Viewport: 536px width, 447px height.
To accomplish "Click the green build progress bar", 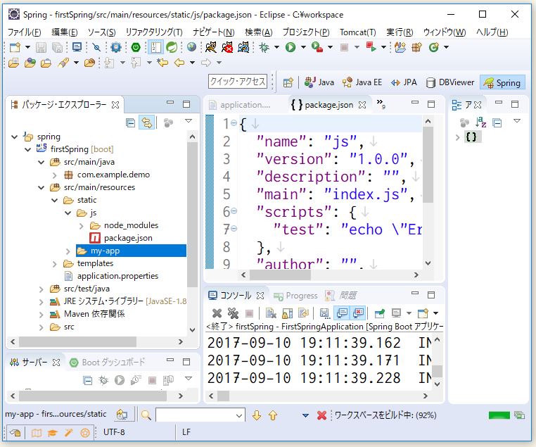I will [499, 415].
